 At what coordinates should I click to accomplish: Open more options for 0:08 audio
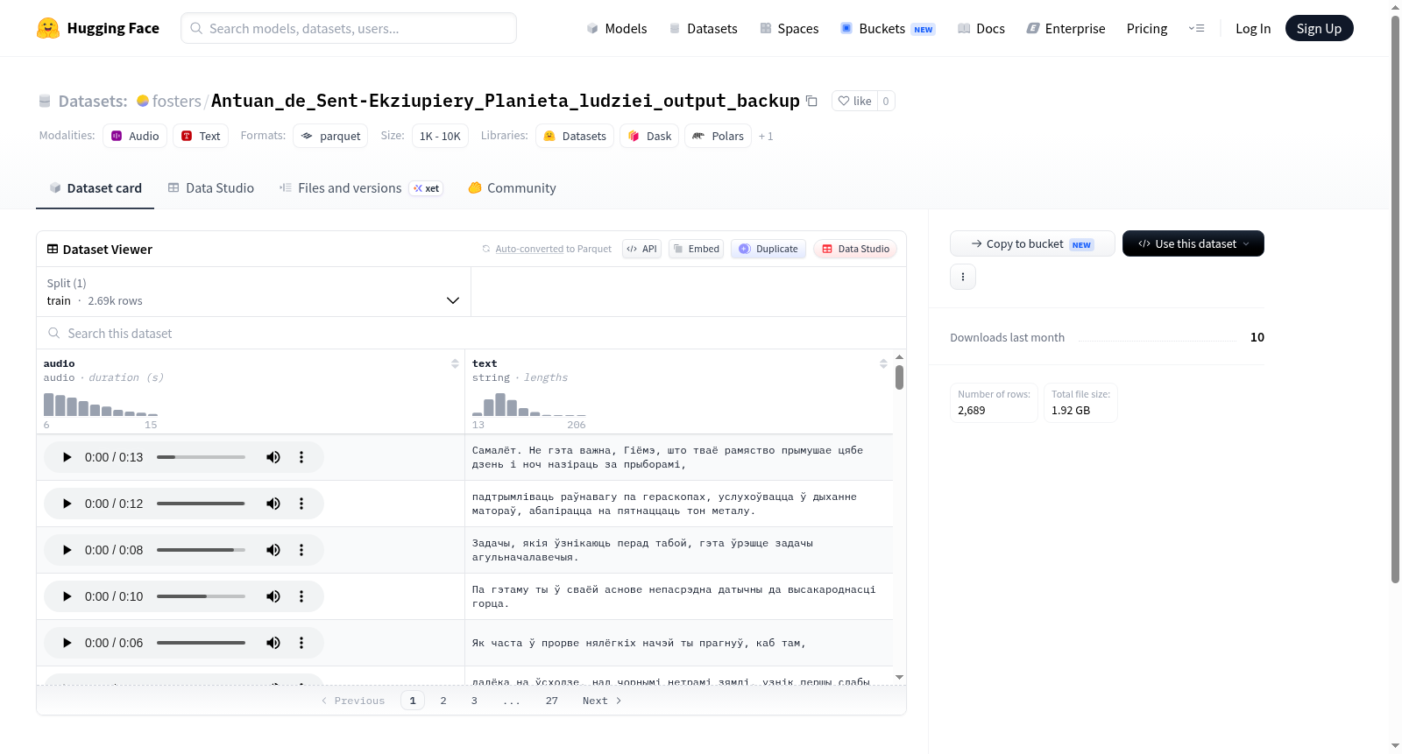pos(301,550)
